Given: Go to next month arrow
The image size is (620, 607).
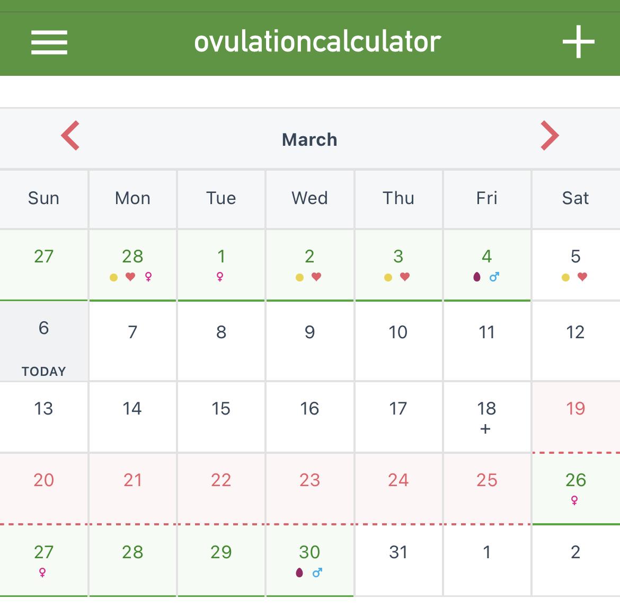Looking at the screenshot, I should 550,135.
